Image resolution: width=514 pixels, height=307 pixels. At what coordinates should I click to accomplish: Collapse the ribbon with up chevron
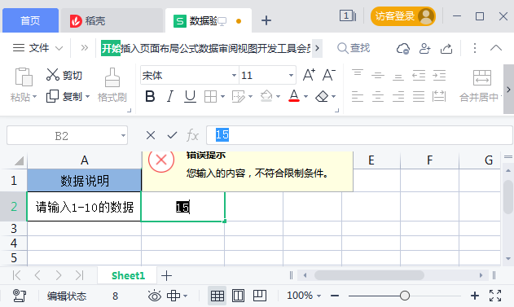coord(496,48)
